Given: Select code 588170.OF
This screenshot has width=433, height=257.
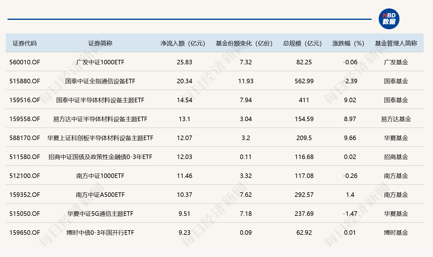Looking at the screenshot, I should pos(25,138).
